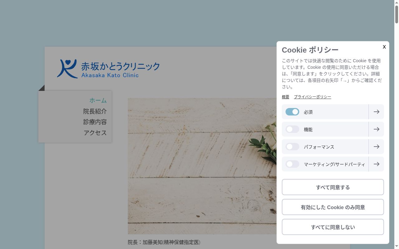Enable the マーケティング/サードパーティ cookie switch
This screenshot has height=249, width=399.
[x=292, y=164]
